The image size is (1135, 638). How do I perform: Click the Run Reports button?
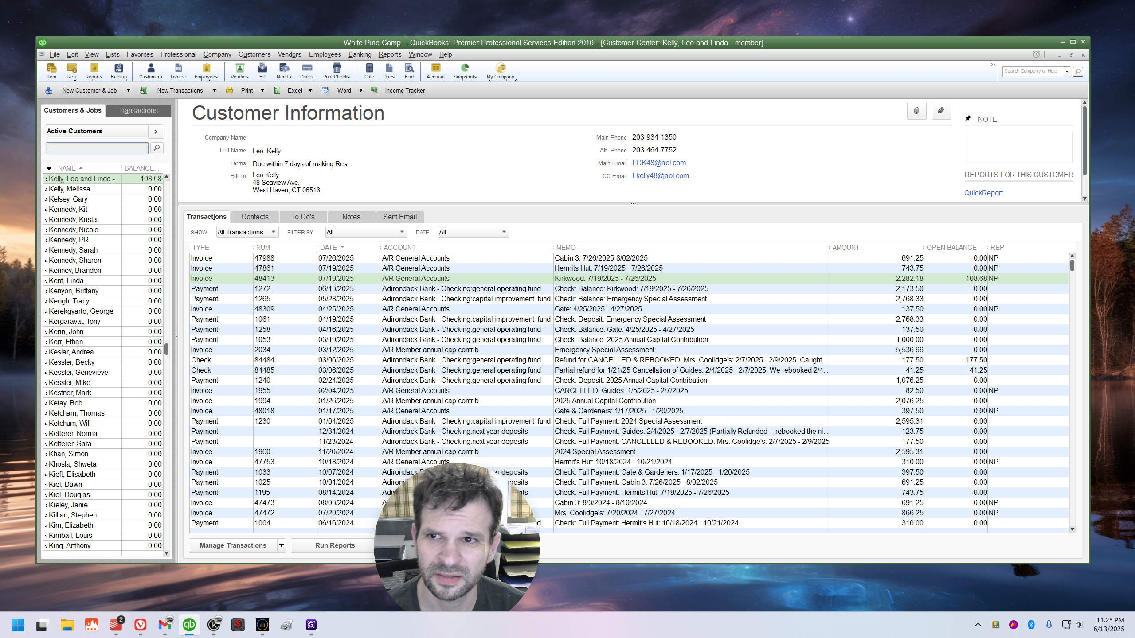335,545
